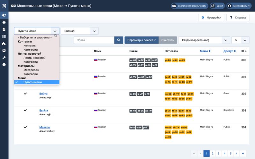
Task: Click en-GB association badge in row 300
Action: (x=133, y=60)
